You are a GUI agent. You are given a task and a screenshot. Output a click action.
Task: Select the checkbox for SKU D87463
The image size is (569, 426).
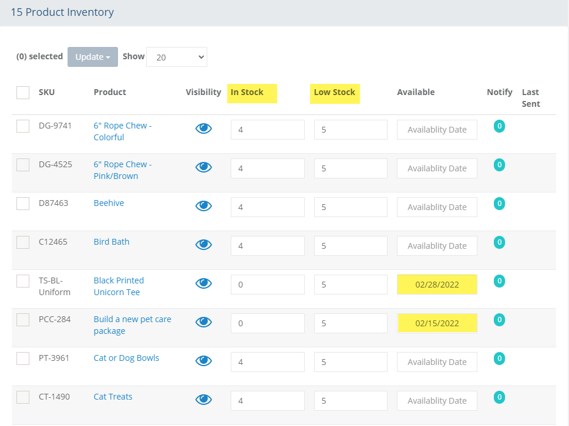[x=23, y=204]
